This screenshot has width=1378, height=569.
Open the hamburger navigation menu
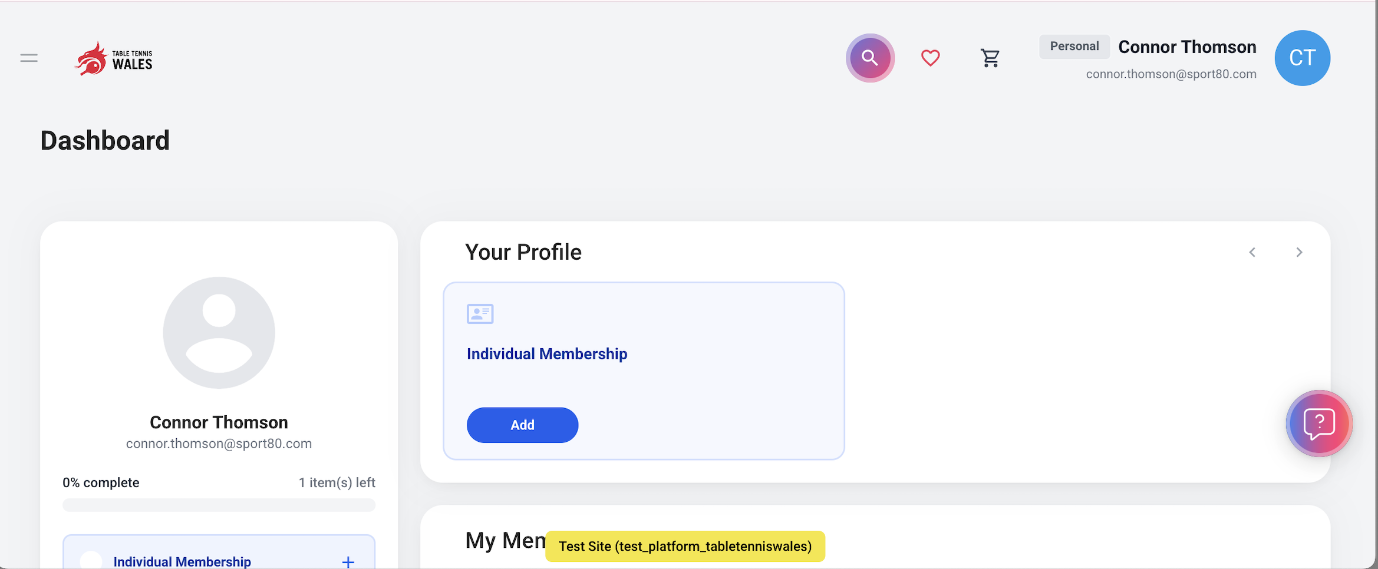tap(29, 58)
